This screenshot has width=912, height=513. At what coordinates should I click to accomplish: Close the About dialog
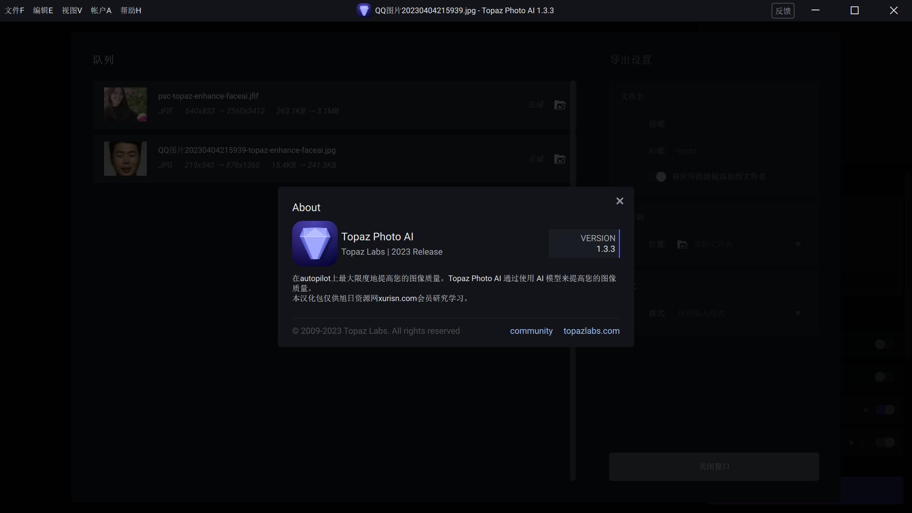619,201
